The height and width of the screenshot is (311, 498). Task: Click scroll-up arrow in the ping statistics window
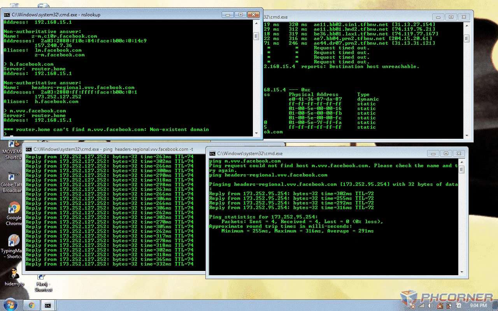click(x=461, y=162)
